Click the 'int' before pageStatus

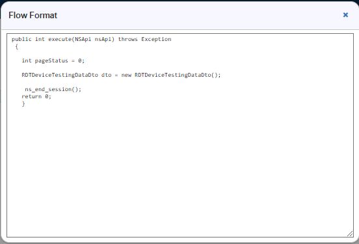pos(27,61)
